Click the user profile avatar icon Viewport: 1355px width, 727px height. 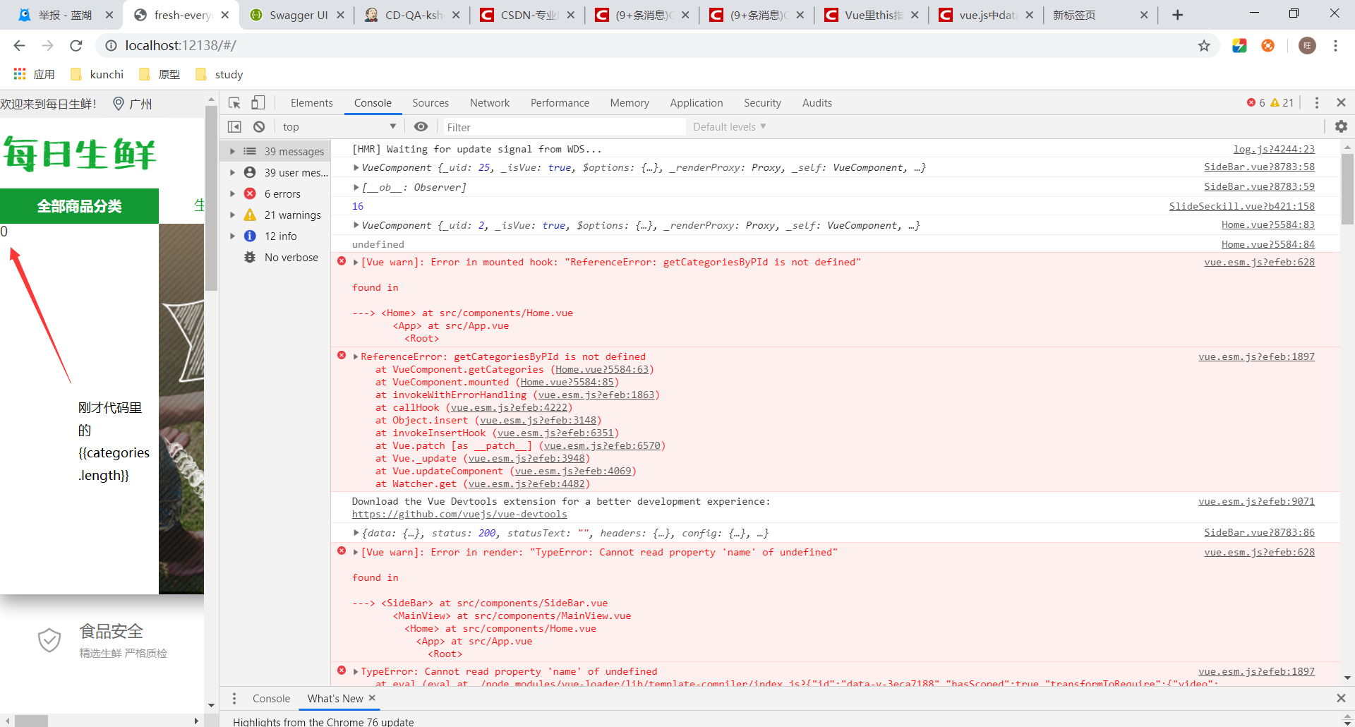1307,46
